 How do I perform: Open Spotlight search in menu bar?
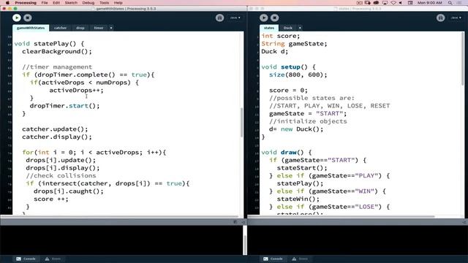(450, 3)
